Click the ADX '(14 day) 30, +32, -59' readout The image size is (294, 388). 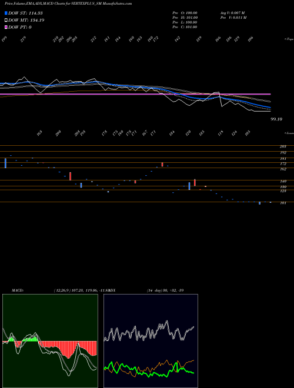click(x=165, y=290)
